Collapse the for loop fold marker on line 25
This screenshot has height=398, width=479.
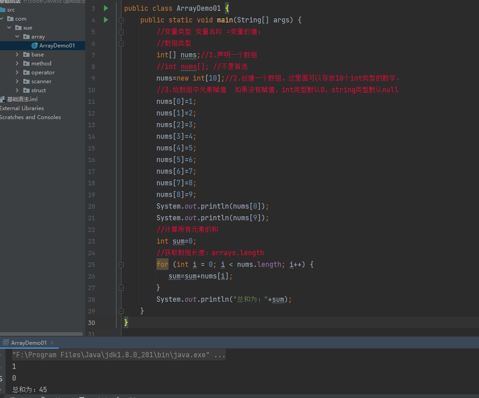tap(121, 265)
